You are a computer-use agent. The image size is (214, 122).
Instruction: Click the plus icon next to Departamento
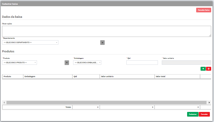(x=102, y=43)
